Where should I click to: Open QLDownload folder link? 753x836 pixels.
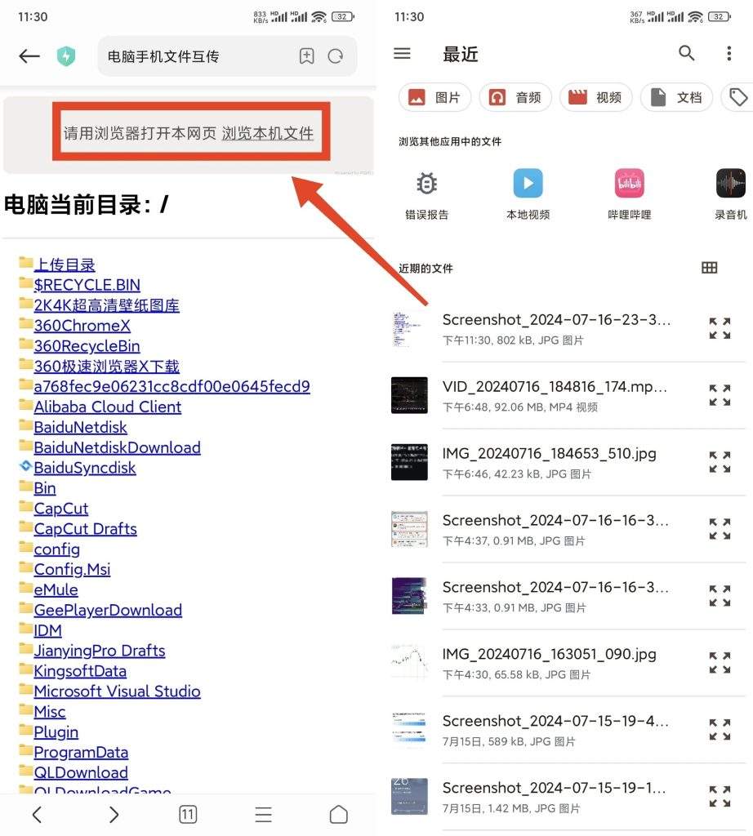[81, 772]
